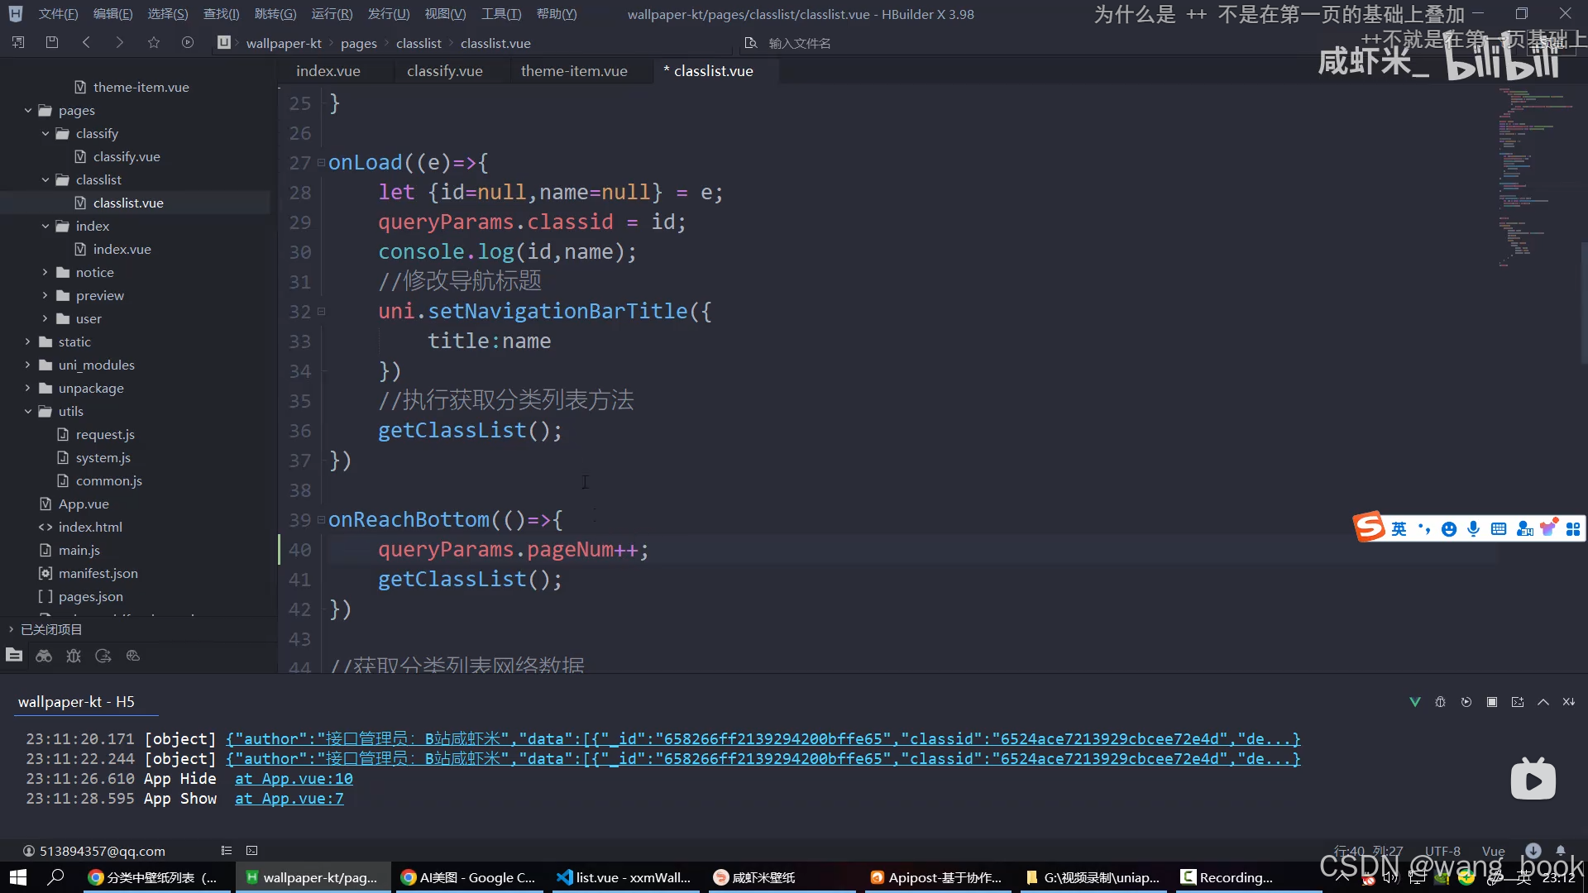Click the save file icon in toolbar
This screenshot has width=1588, height=893.
pos(52,42)
